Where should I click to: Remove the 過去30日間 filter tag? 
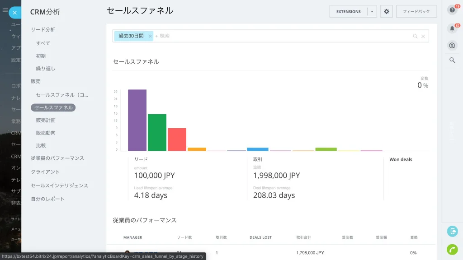[150, 36]
